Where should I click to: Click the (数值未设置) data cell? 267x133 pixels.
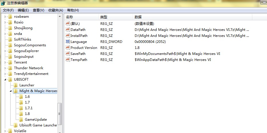[x=144, y=24]
